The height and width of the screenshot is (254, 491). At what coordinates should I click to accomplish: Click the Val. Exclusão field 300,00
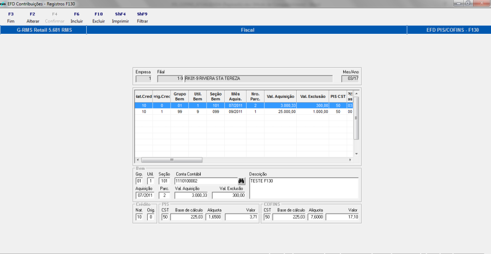point(229,196)
